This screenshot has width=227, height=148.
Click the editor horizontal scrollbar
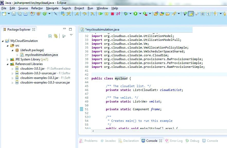pos(154,131)
